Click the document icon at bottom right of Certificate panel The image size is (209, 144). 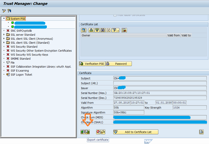click(x=201, y=132)
